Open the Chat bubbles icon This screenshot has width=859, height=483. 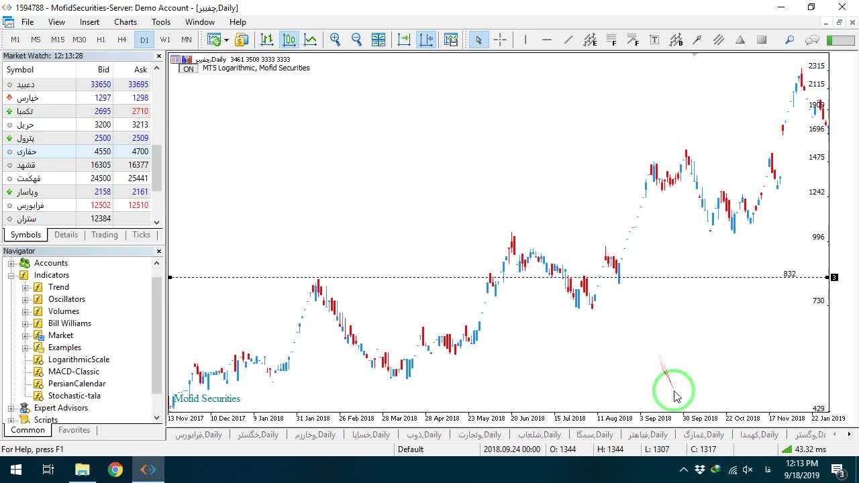[812, 40]
